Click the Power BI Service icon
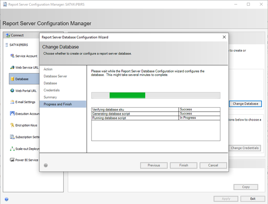This screenshot has height=204, width=268. 12,160
